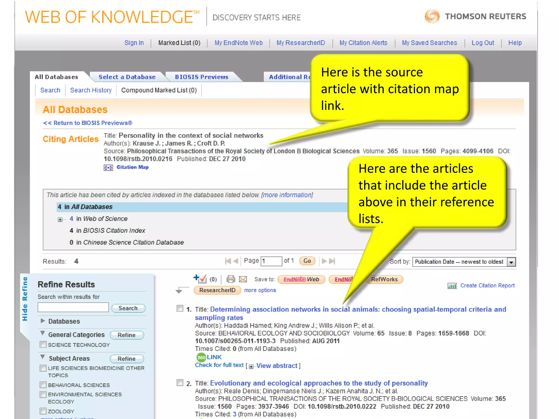559x419 pixels.
Task: Collapse the Subject Areas section
Action: click(43, 357)
